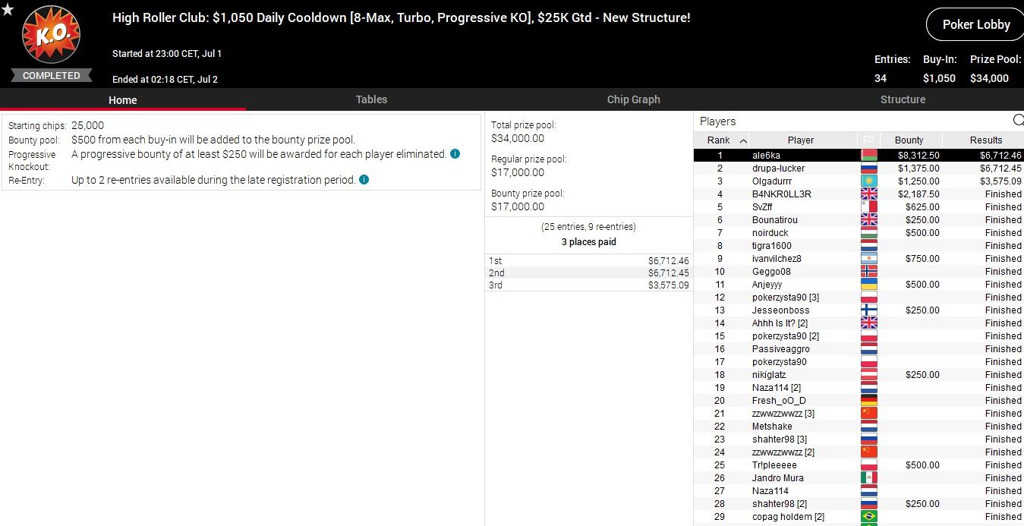View the Structure tab

click(903, 99)
